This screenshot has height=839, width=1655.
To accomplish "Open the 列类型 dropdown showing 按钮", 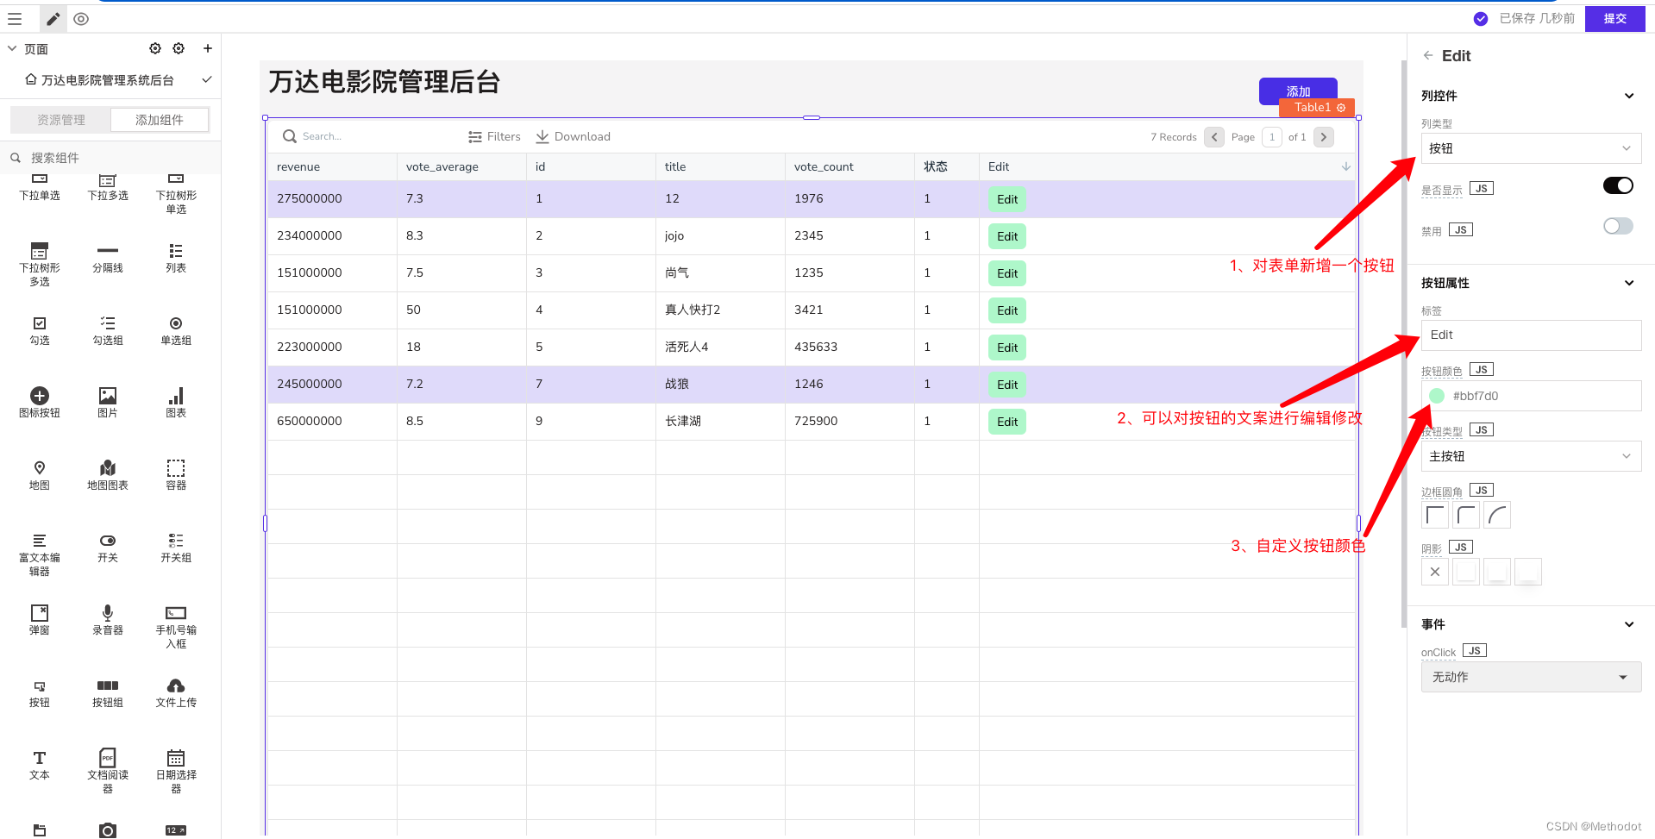I will pos(1531,148).
